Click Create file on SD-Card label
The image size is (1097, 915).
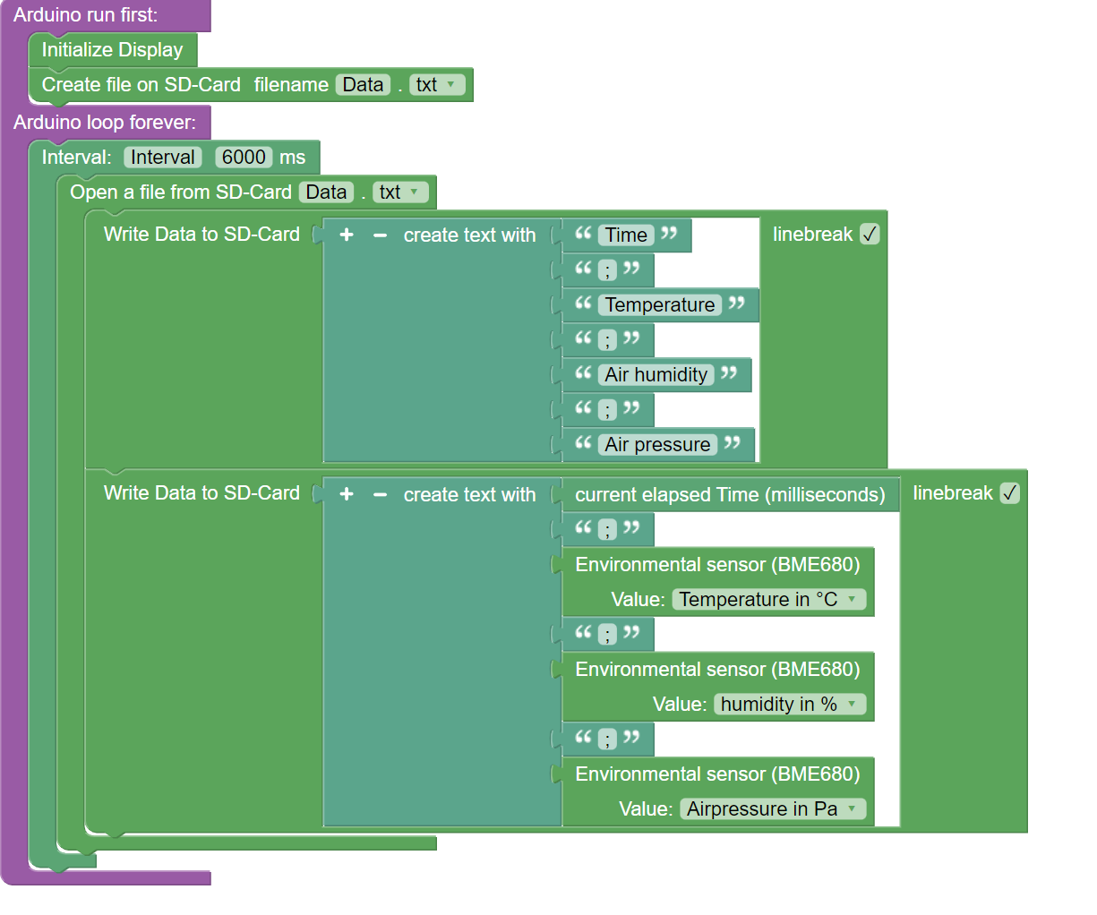141,85
